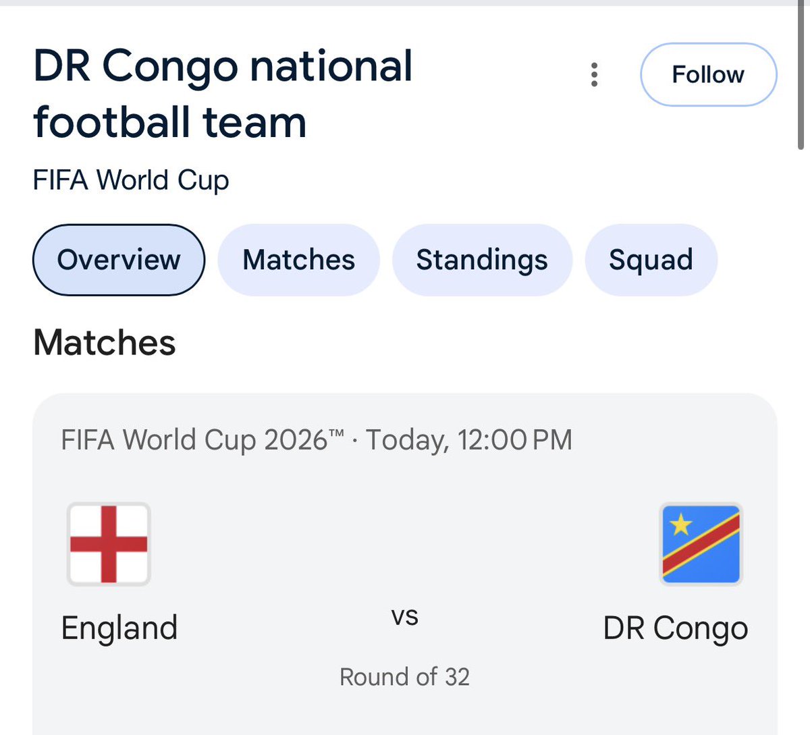Click the Today, 12:00 PM match time

[469, 440]
